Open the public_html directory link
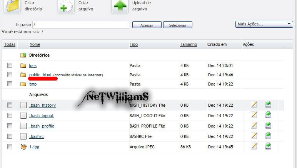Image resolution: width=297 pixels, height=168 pixels. (x=40, y=75)
